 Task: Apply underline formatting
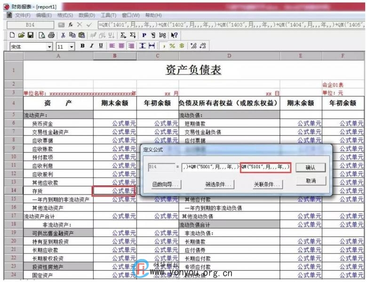pyautogui.click(x=101, y=46)
